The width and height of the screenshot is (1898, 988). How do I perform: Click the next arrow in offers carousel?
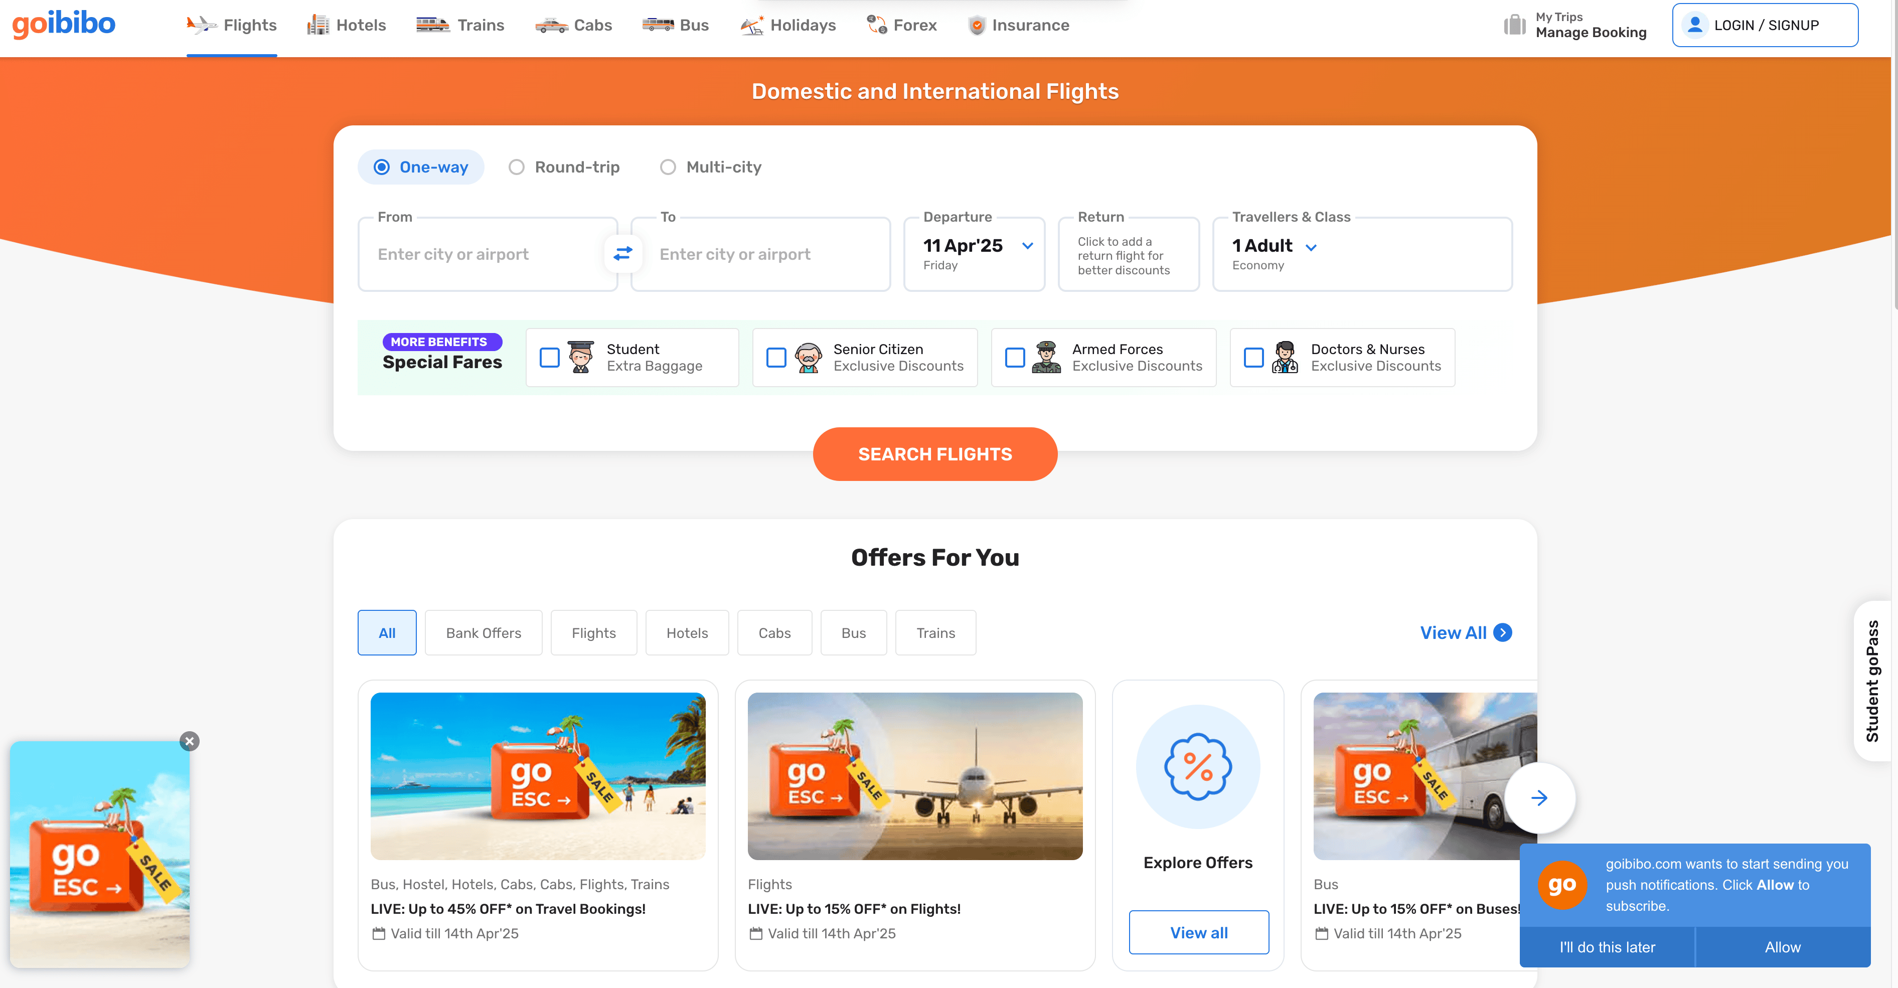coord(1539,797)
